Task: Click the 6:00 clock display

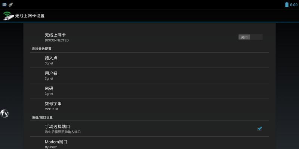Action: click(x=293, y=5)
